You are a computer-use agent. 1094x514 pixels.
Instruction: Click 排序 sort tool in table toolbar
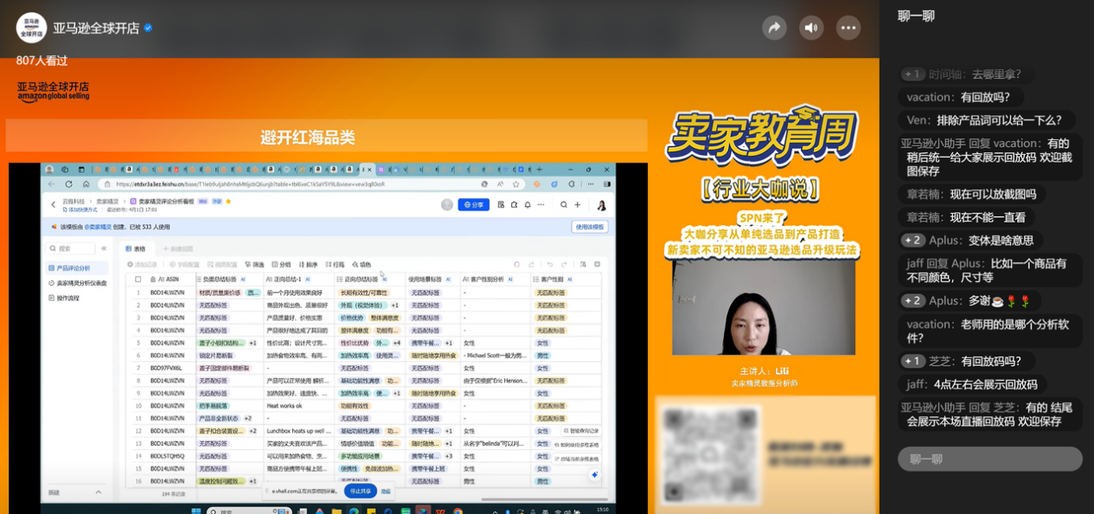pos(309,265)
